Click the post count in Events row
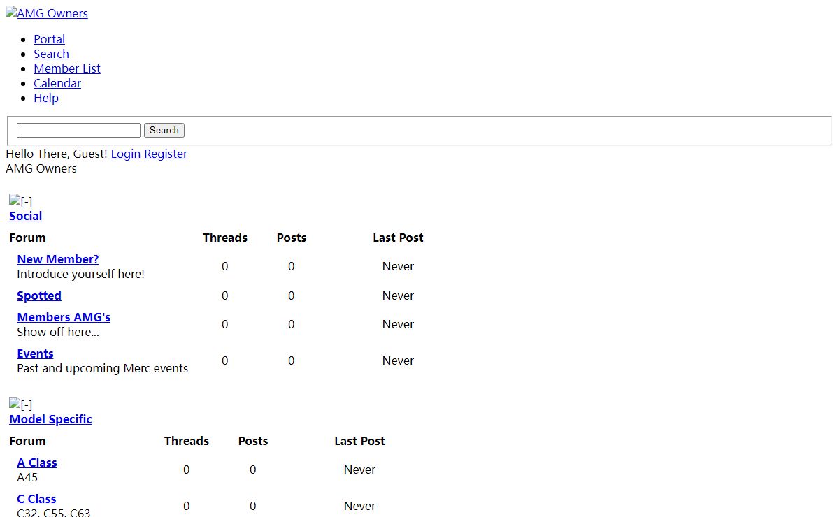 pos(291,361)
